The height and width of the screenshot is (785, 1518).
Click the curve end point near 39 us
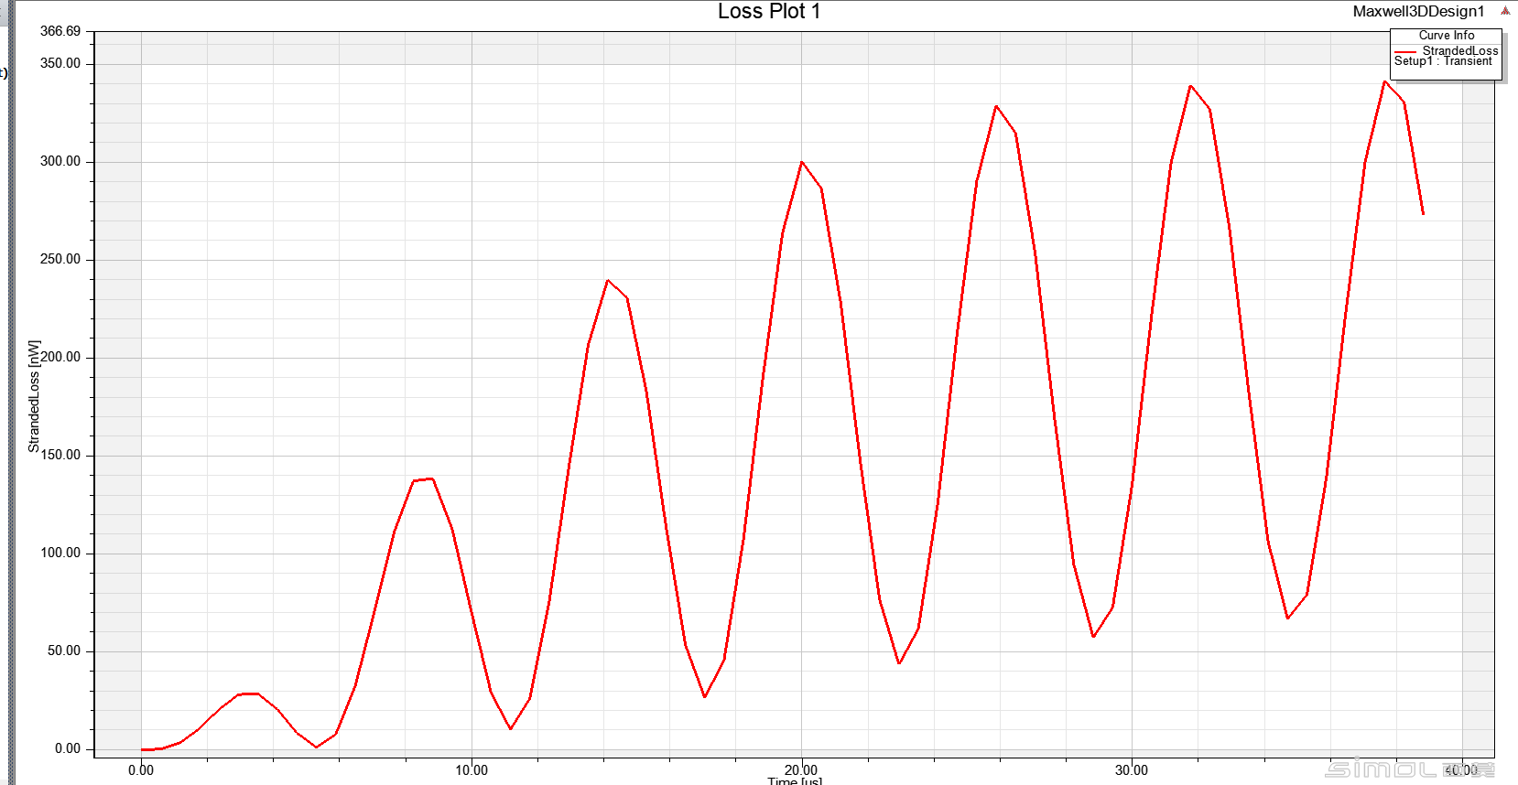point(1423,213)
